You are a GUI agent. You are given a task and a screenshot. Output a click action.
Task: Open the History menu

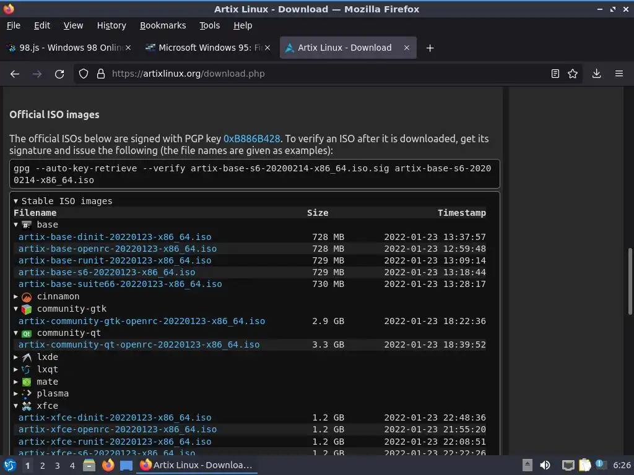111,25
